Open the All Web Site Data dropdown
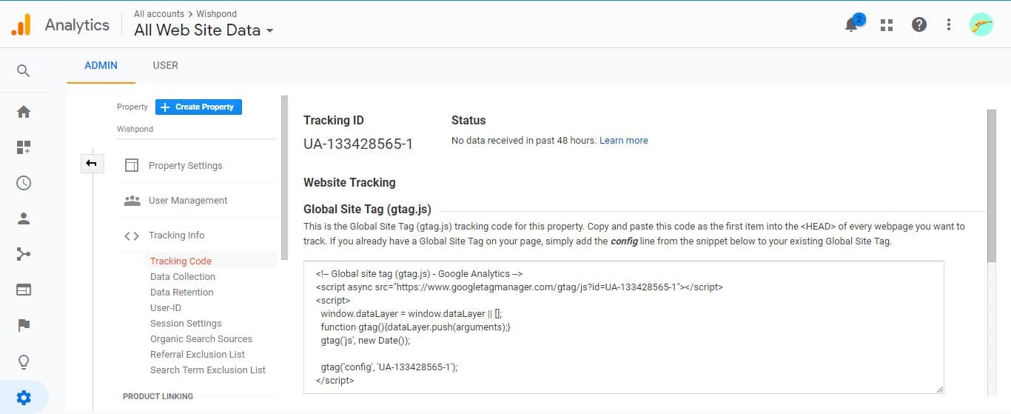The image size is (1011, 414). (x=204, y=30)
